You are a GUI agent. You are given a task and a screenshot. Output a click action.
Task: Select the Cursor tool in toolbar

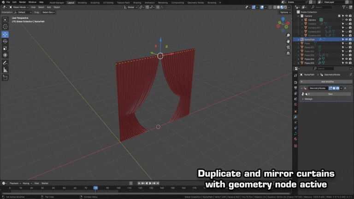5,27
